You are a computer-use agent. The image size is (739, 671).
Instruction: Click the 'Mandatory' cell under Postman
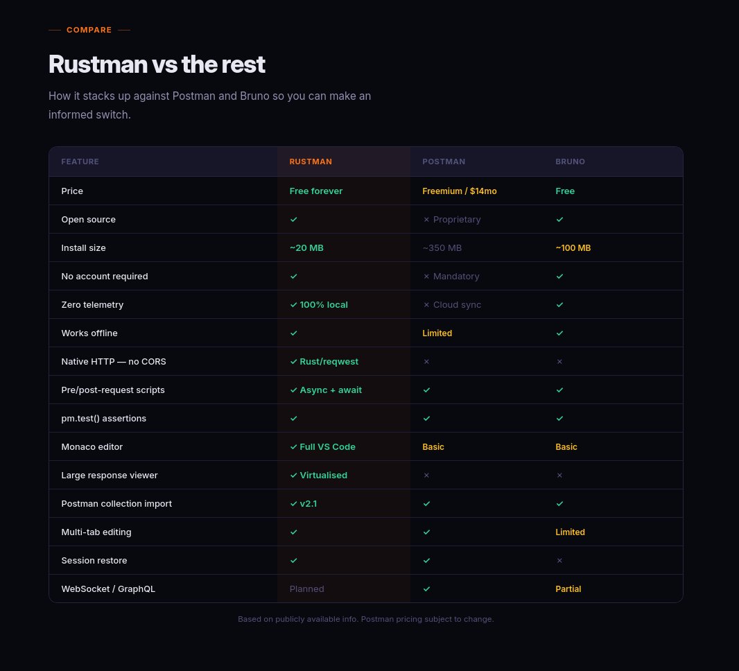451,276
